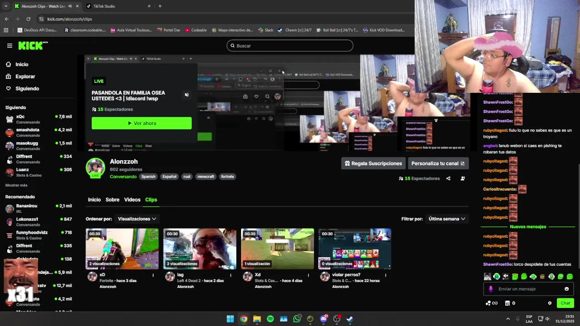Screen dimensions: 580x326
Task: Click the fortnite tag
Action: pos(227,177)
